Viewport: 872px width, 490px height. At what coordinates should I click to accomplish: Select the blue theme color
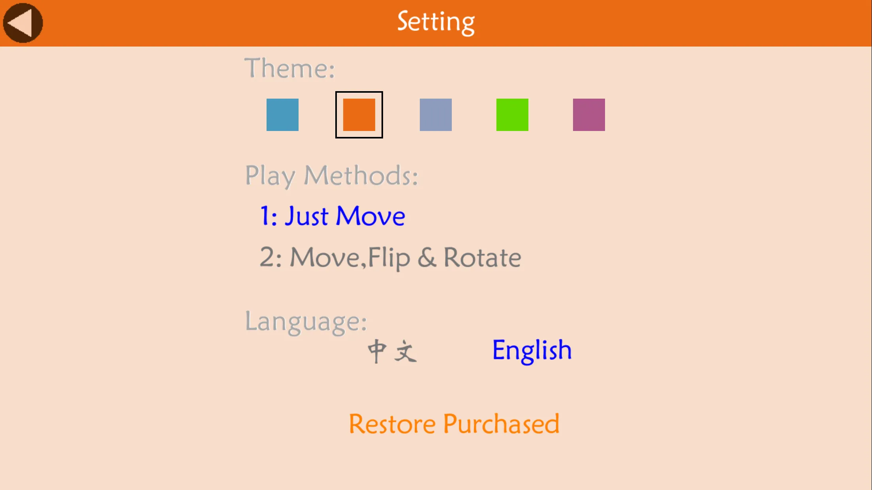(x=282, y=115)
